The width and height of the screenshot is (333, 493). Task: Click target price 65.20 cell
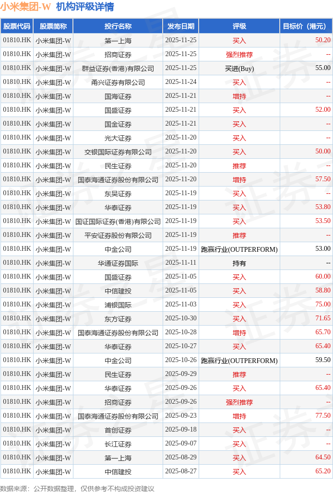pos(306,471)
